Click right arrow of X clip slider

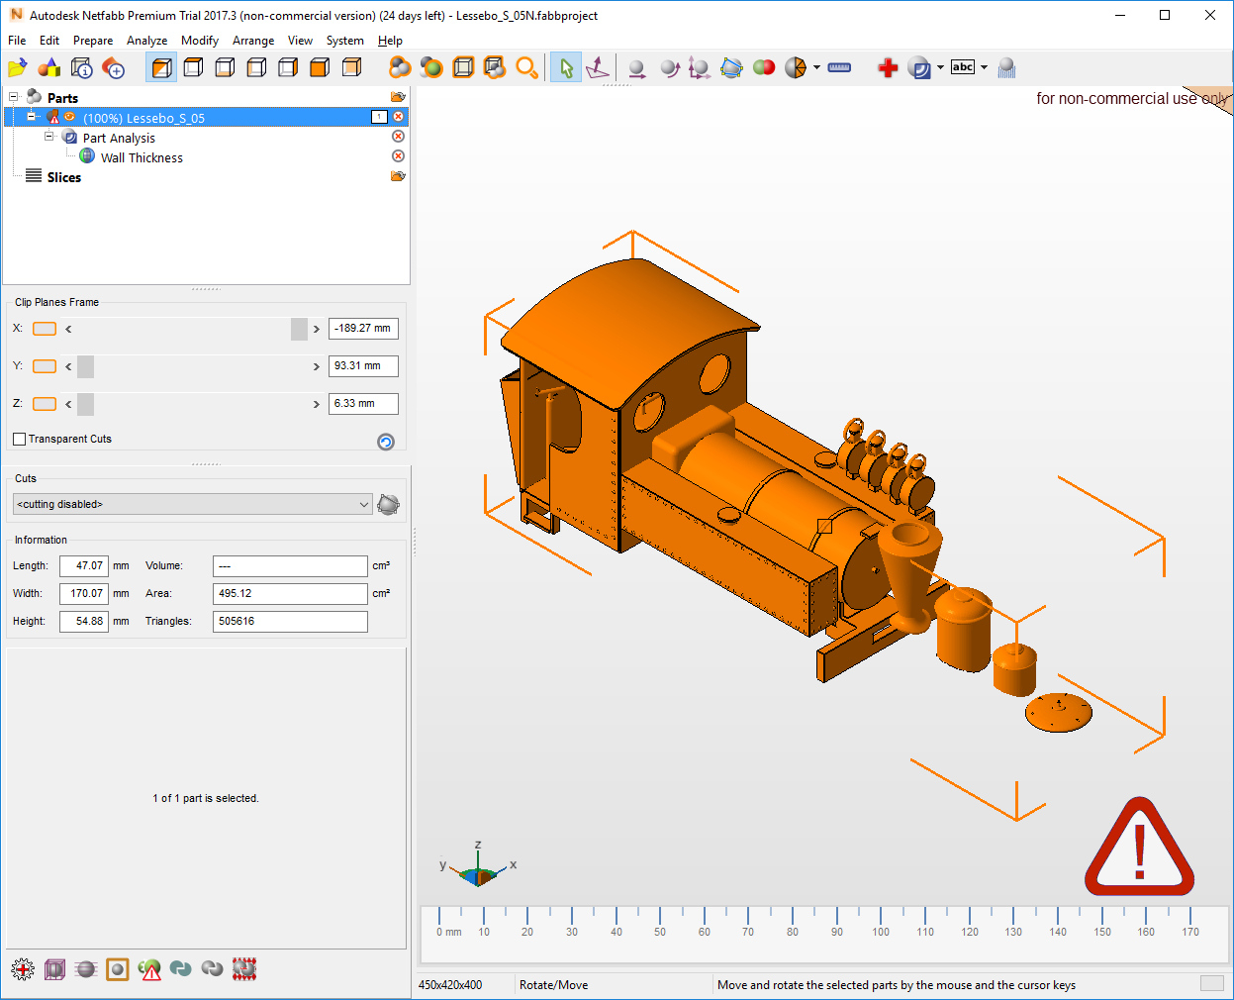(317, 329)
